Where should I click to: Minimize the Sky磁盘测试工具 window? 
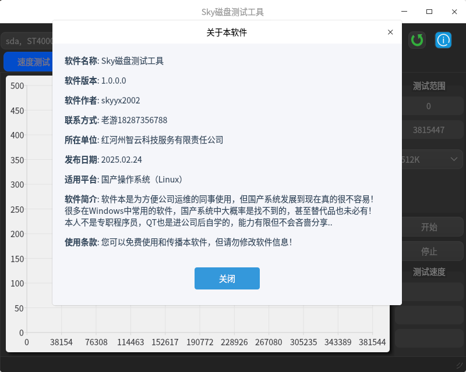click(x=404, y=12)
